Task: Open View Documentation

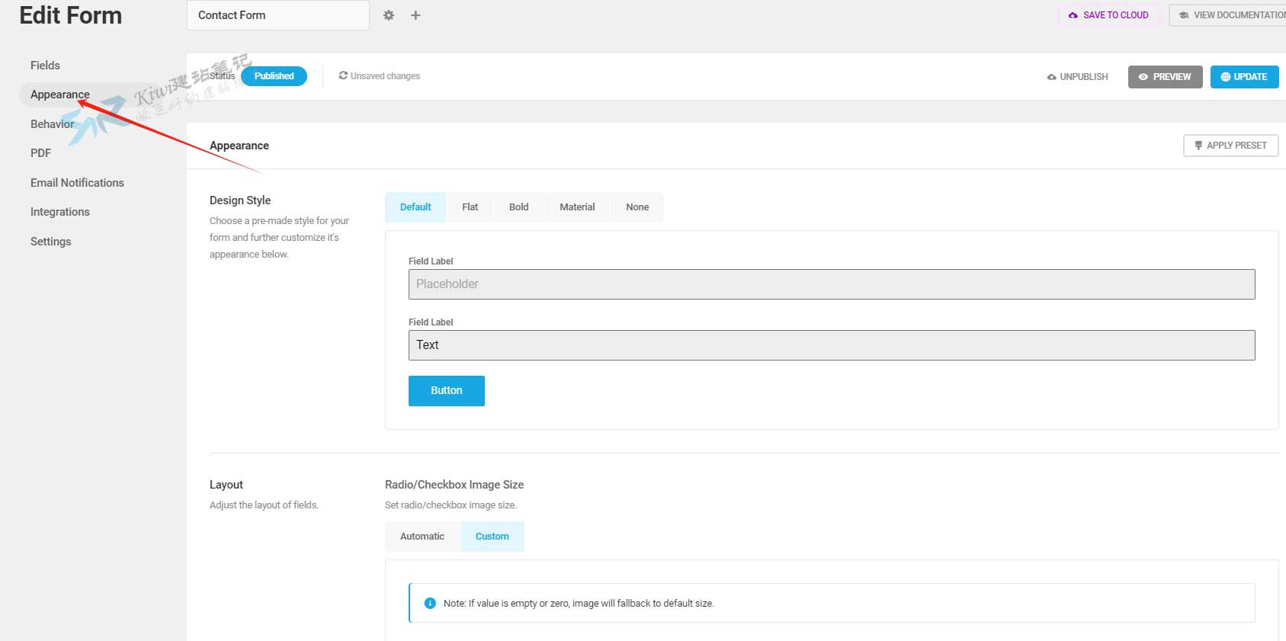Action: pos(1228,15)
